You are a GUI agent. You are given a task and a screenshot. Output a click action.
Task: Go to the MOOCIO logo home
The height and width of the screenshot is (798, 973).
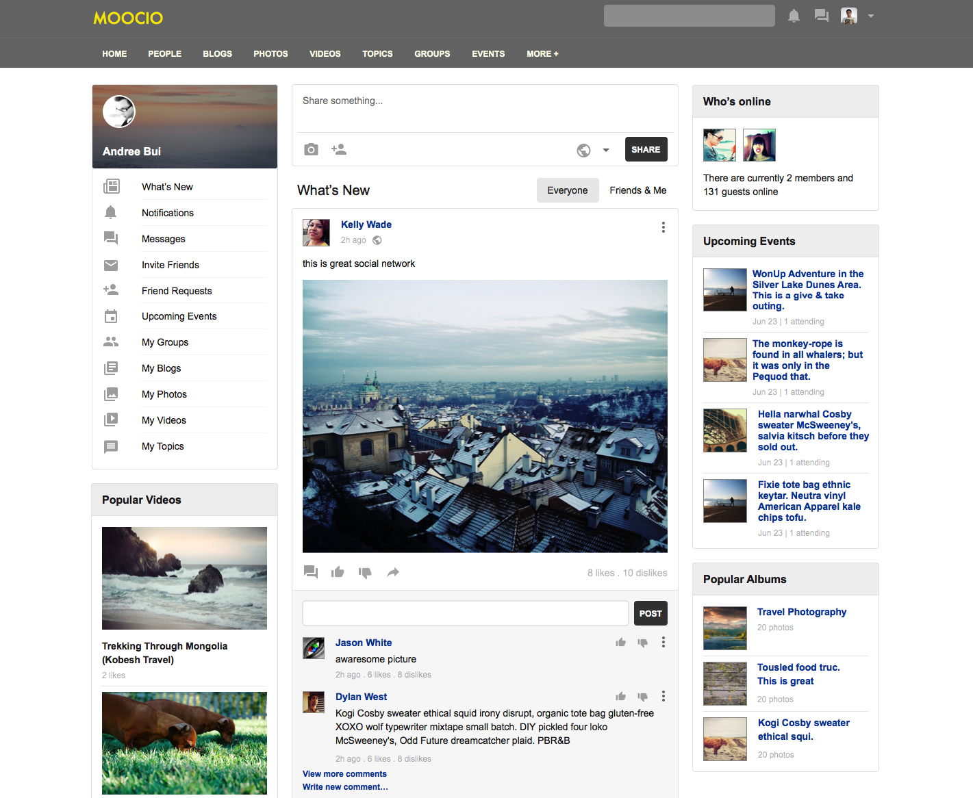coord(128,18)
